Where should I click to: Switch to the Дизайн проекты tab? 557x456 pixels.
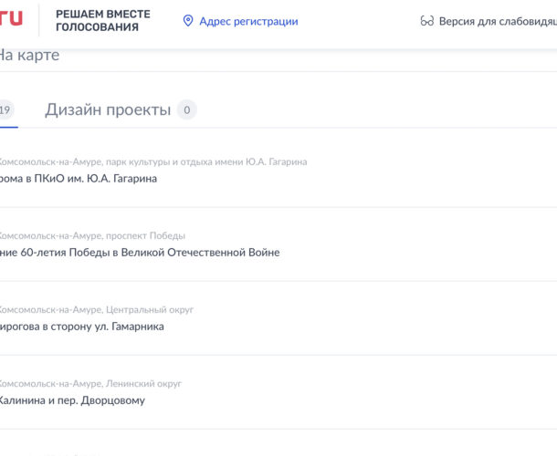108,109
